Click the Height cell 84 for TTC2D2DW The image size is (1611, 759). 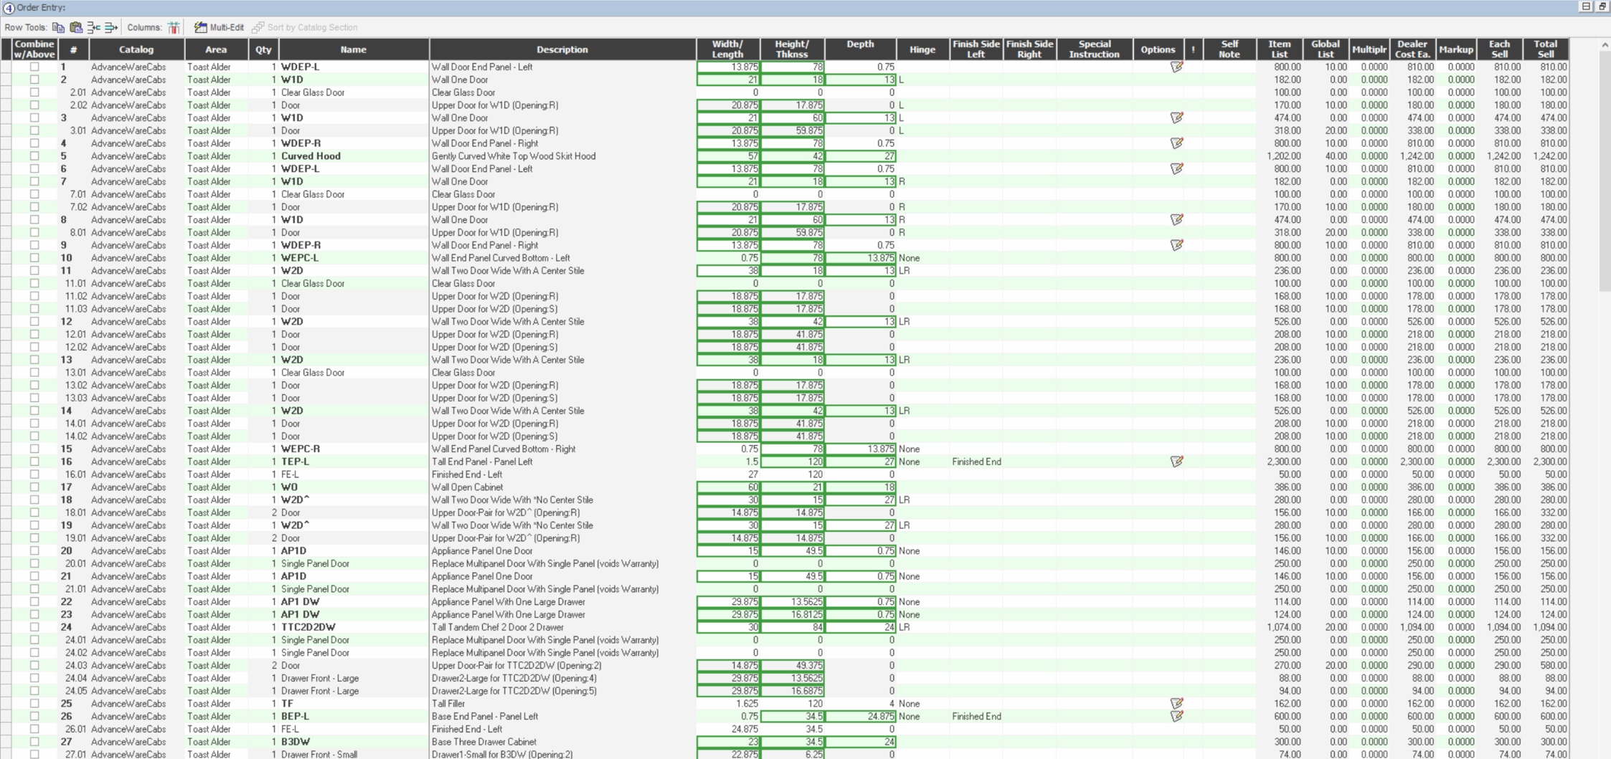(792, 627)
